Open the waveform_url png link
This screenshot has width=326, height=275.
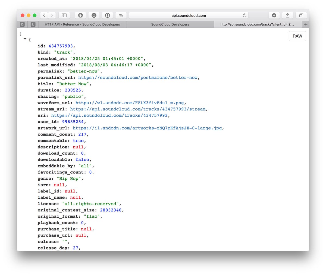coord(130,103)
